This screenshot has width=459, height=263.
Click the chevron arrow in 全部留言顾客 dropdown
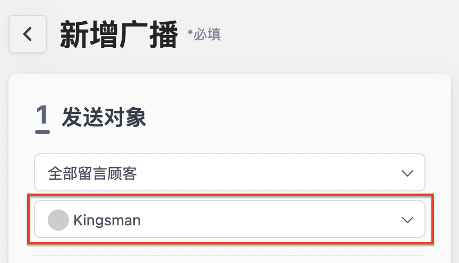[407, 173]
